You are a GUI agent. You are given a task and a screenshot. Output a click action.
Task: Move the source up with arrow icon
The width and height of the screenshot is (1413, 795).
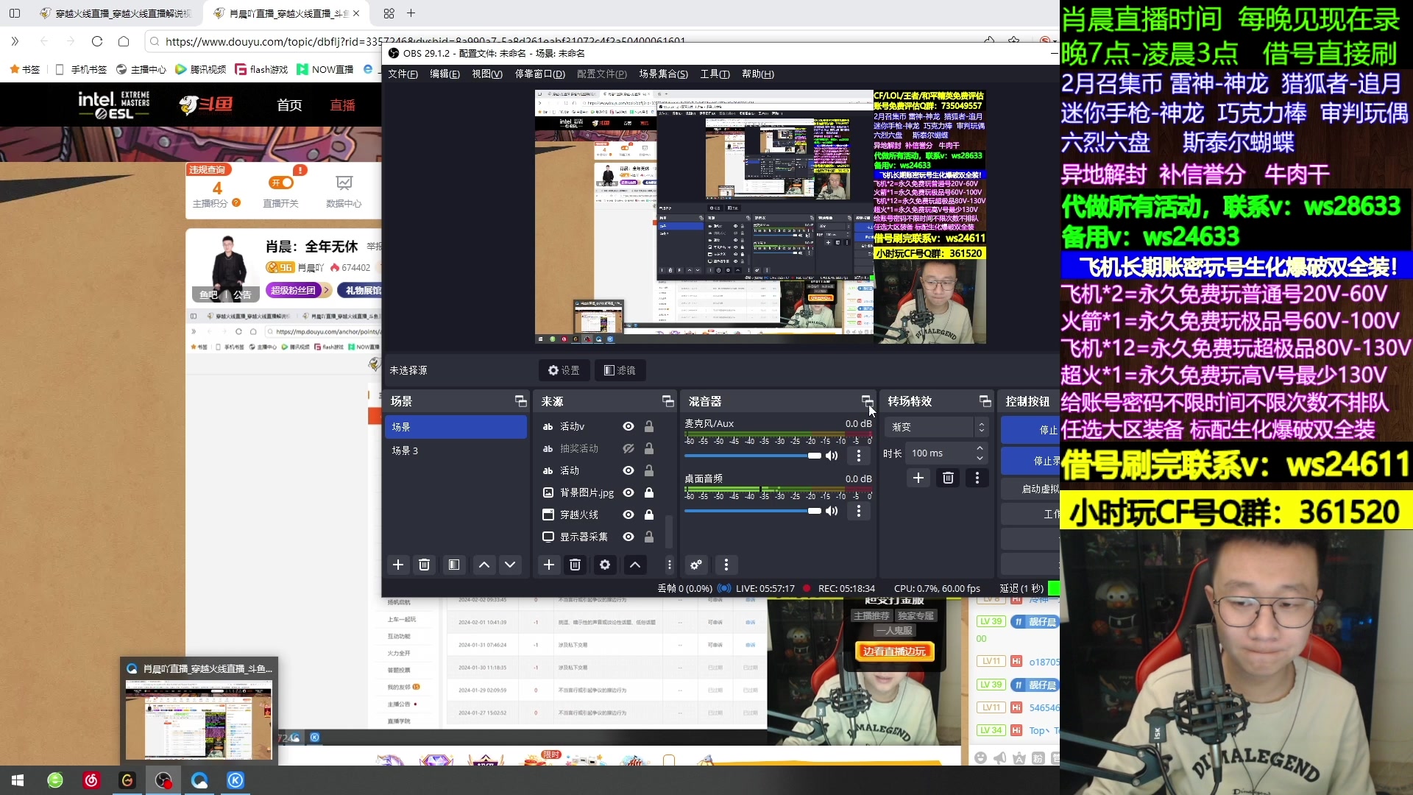(x=635, y=565)
